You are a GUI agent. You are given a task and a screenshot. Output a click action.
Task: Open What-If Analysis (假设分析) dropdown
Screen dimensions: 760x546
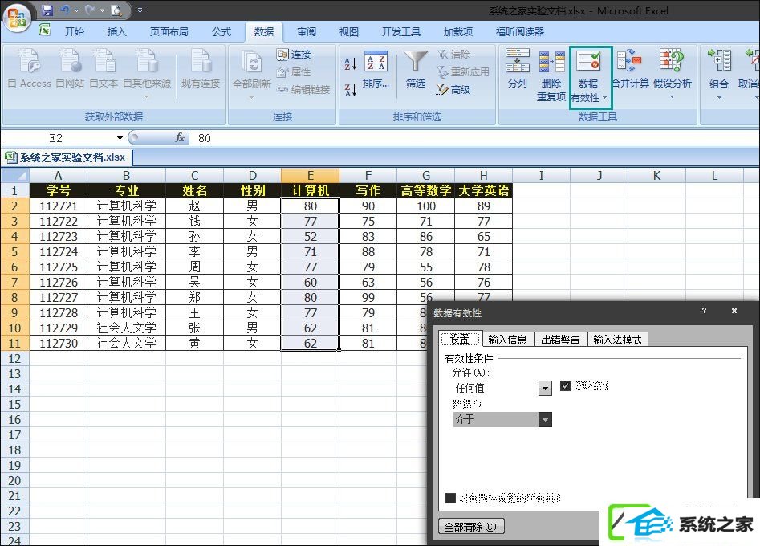(x=673, y=97)
